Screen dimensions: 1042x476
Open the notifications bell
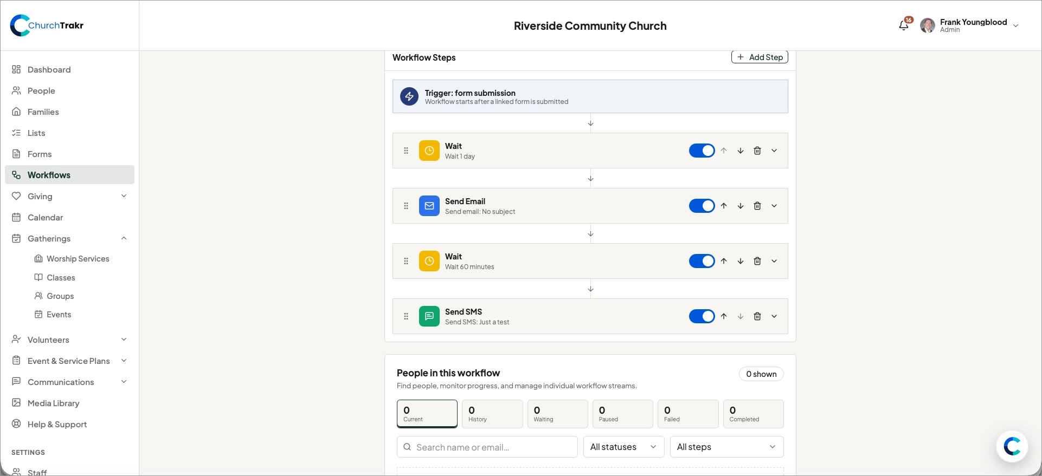tap(904, 25)
